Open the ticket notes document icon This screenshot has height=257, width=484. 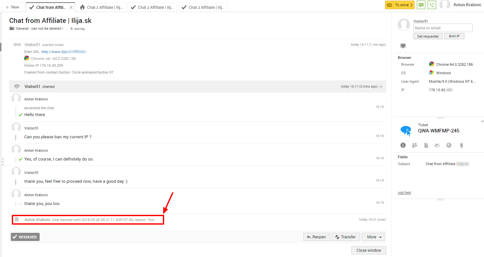[426, 145]
